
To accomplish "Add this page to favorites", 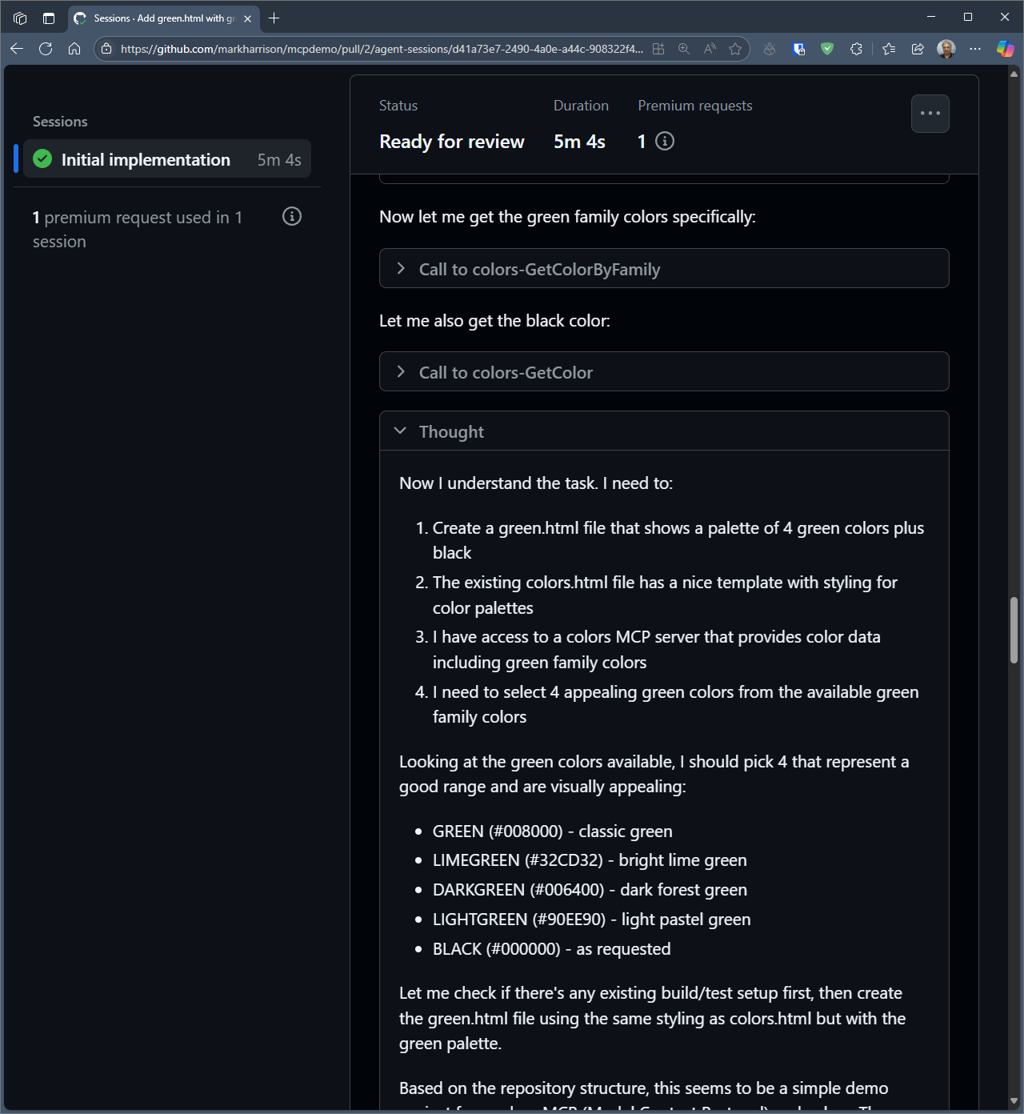I will click(x=735, y=49).
